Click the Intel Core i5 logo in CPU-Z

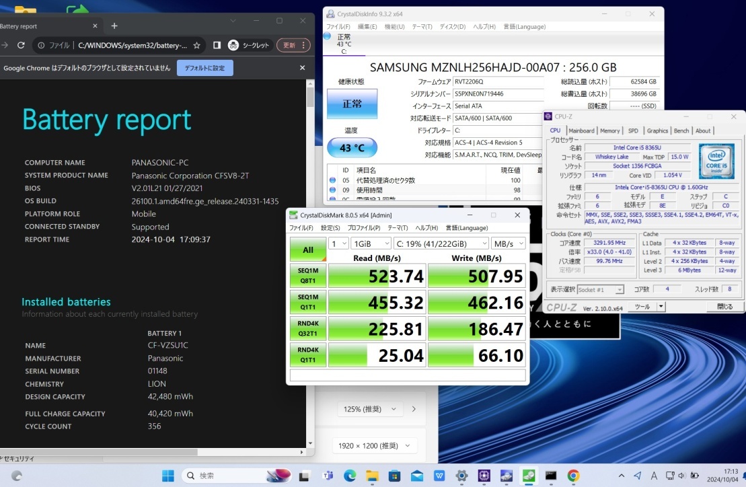click(x=716, y=161)
